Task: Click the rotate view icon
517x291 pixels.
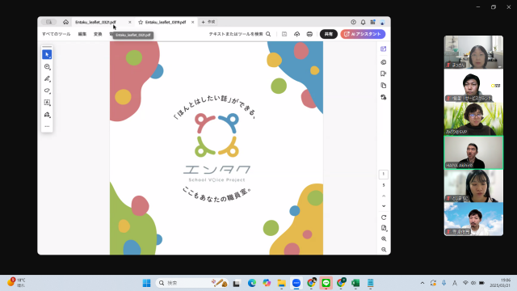Action: [384, 217]
